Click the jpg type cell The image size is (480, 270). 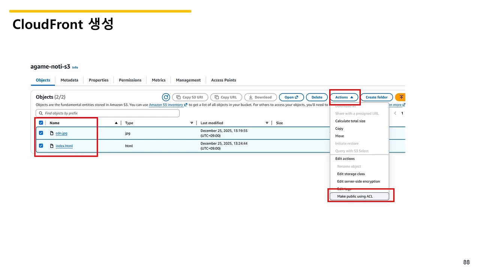click(127, 133)
